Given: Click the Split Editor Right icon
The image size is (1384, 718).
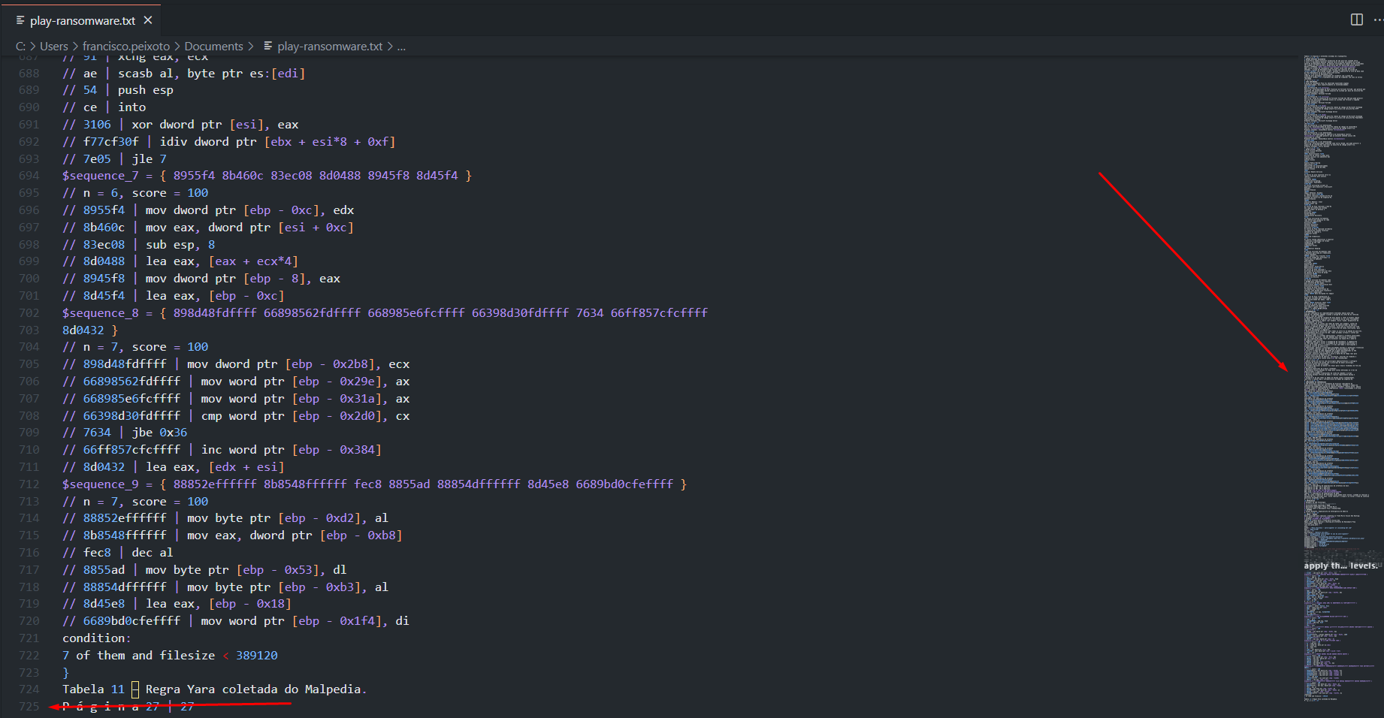Looking at the screenshot, I should click(x=1356, y=20).
